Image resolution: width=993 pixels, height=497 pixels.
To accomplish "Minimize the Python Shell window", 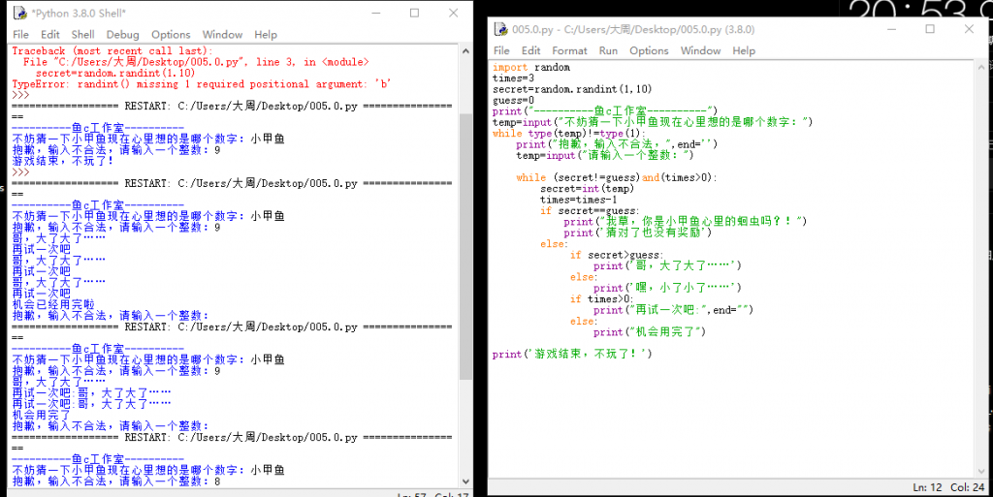I will [x=376, y=13].
